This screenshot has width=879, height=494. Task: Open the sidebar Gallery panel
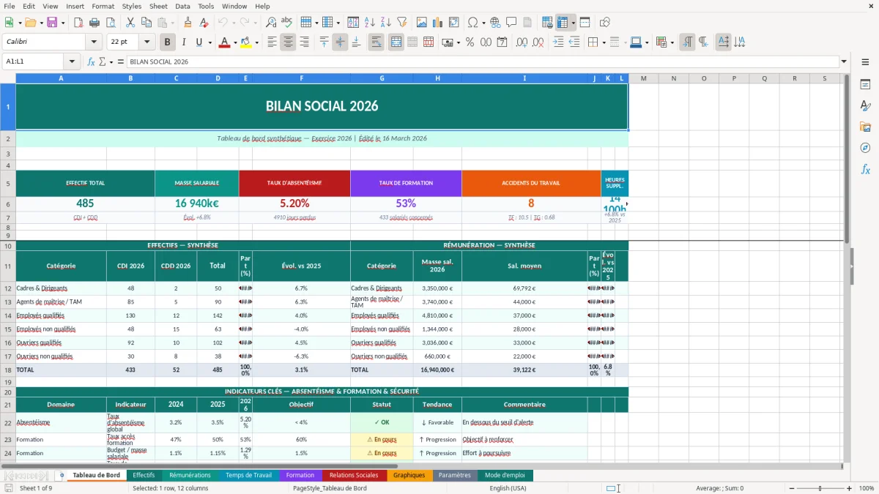(865, 127)
